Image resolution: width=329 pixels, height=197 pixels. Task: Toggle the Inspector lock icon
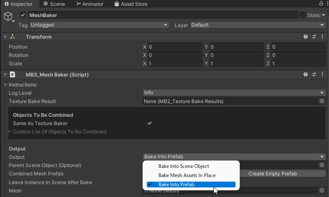[x=321, y=3]
